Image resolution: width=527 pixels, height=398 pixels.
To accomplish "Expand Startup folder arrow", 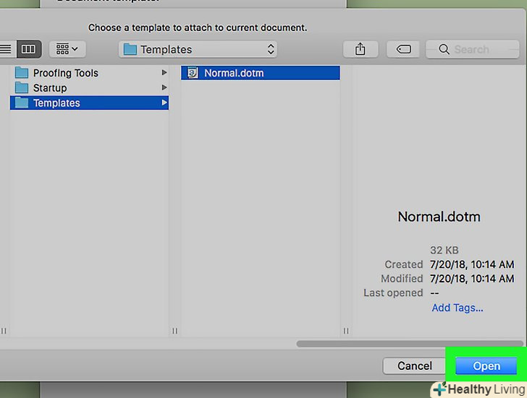I will (x=164, y=87).
